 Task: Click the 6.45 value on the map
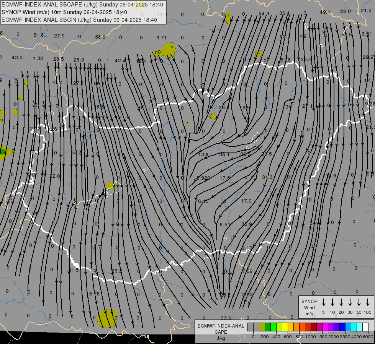click(x=203, y=201)
